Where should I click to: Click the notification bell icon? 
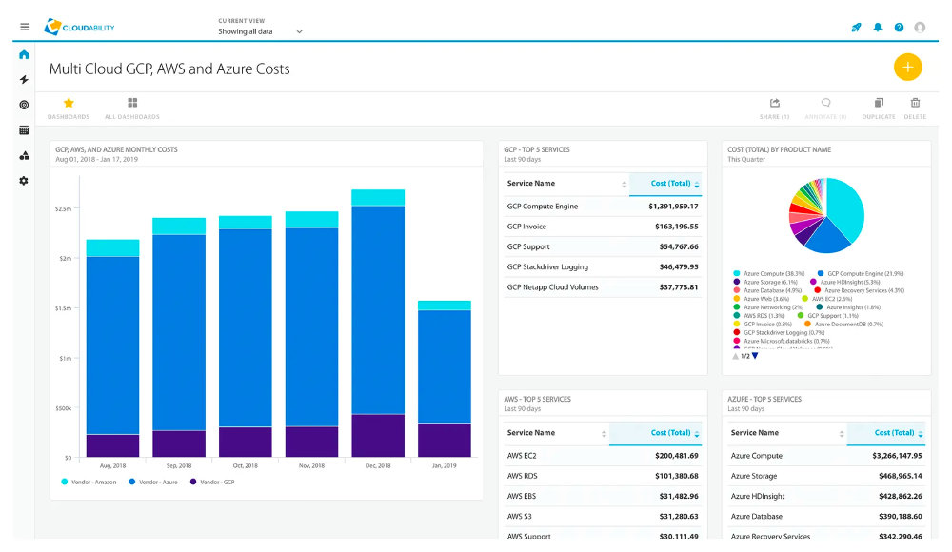[877, 27]
